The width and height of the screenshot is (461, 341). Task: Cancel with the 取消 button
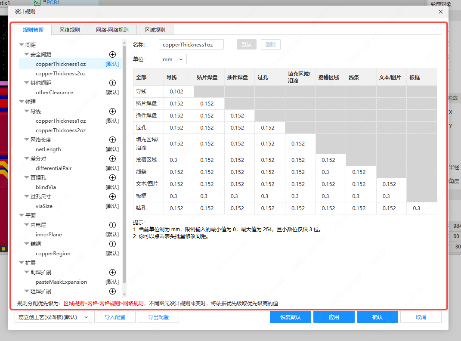coord(421,317)
